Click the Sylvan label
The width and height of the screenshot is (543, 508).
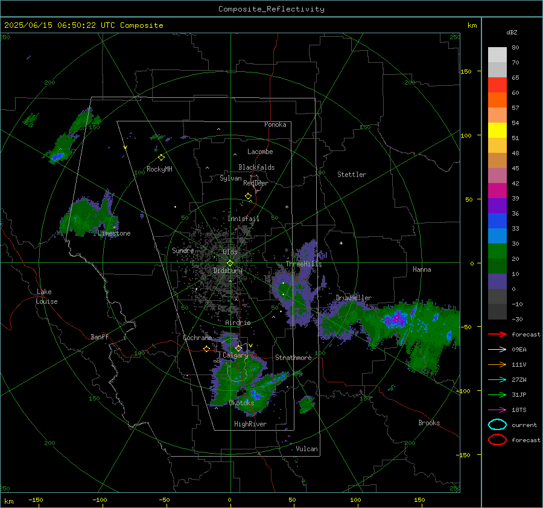pos(230,178)
